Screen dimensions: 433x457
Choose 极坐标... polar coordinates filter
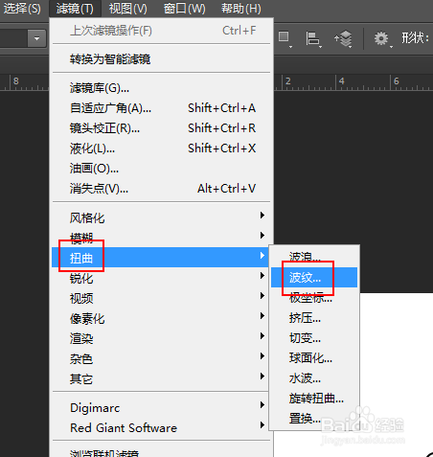click(x=314, y=298)
